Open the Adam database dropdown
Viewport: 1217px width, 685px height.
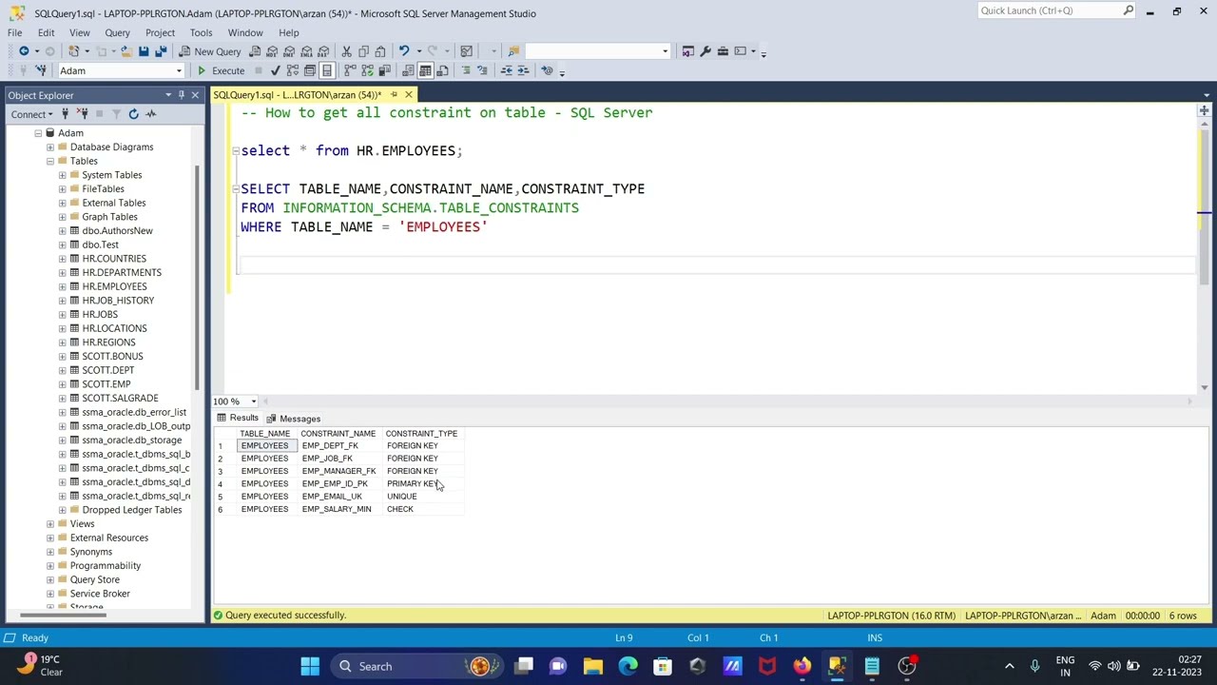[178, 70]
